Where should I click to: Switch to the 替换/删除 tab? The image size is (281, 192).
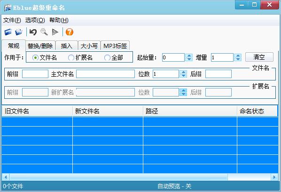[x=40, y=46]
